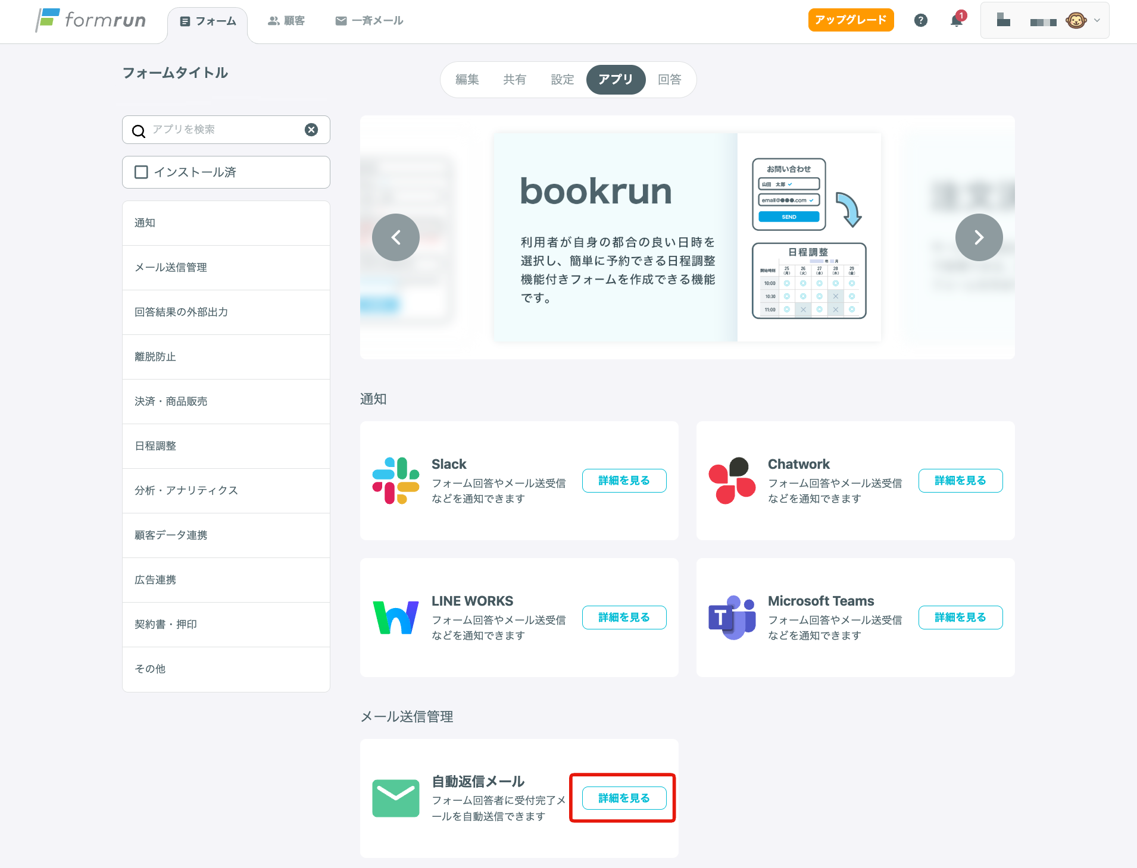View details for Slack
This screenshot has width=1137, height=868.
point(624,481)
